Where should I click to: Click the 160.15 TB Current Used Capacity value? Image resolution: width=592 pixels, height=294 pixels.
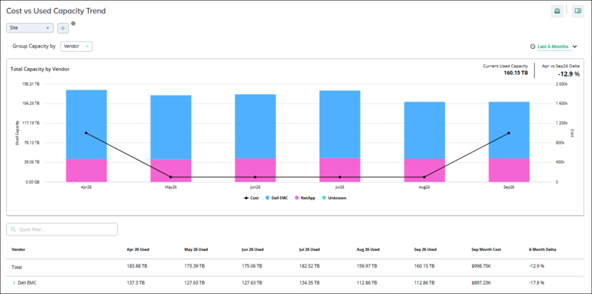click(516, 73)
